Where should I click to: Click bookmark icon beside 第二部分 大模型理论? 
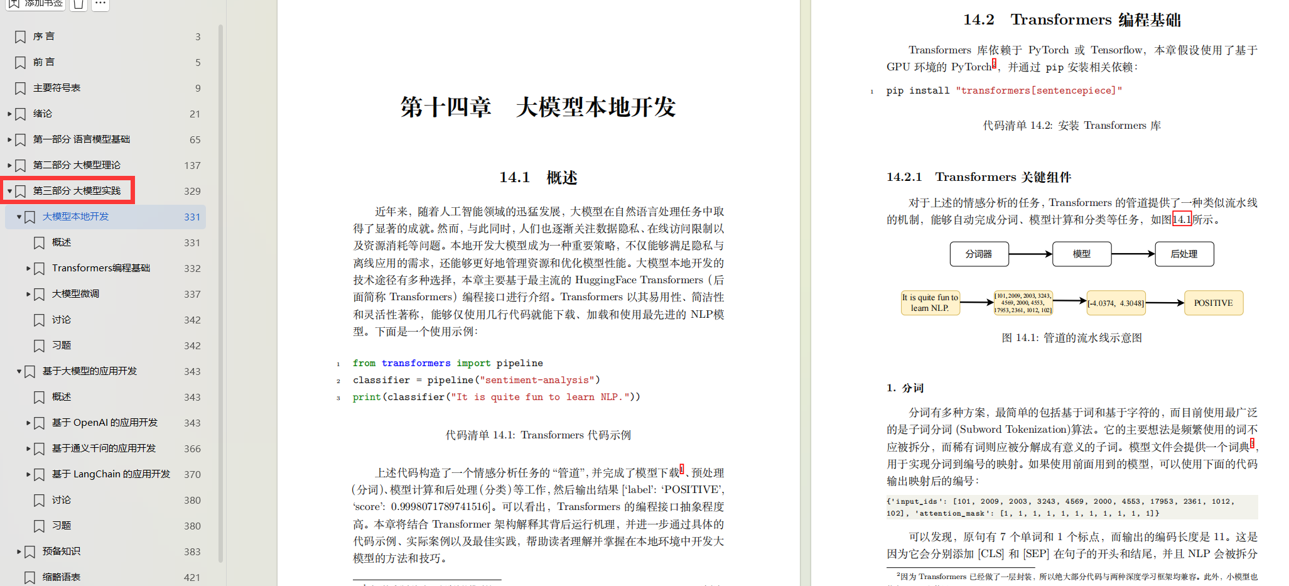pyautogui.click(x=20, y=166)
